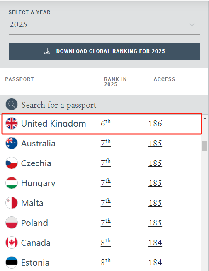
Task: Click the United Kingdom flag icon
Action: [x=12, y=123]
